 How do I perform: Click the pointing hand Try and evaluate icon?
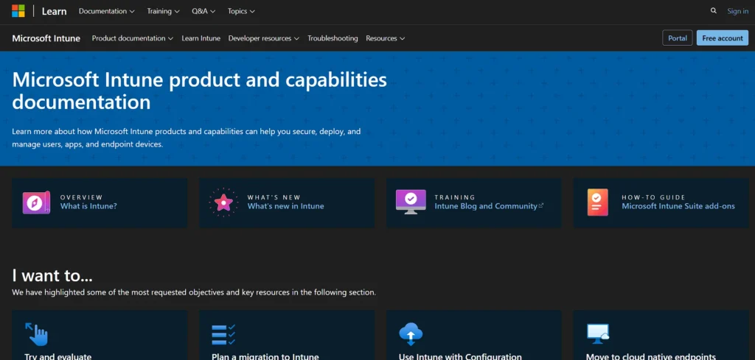point(37,333)
